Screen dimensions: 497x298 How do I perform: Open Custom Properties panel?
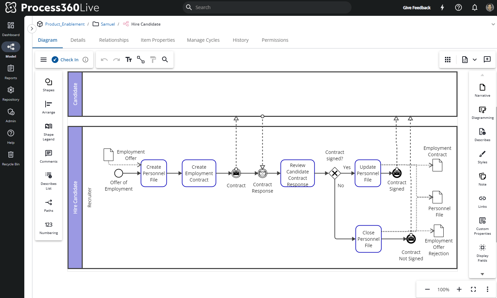tap(482, 226)
